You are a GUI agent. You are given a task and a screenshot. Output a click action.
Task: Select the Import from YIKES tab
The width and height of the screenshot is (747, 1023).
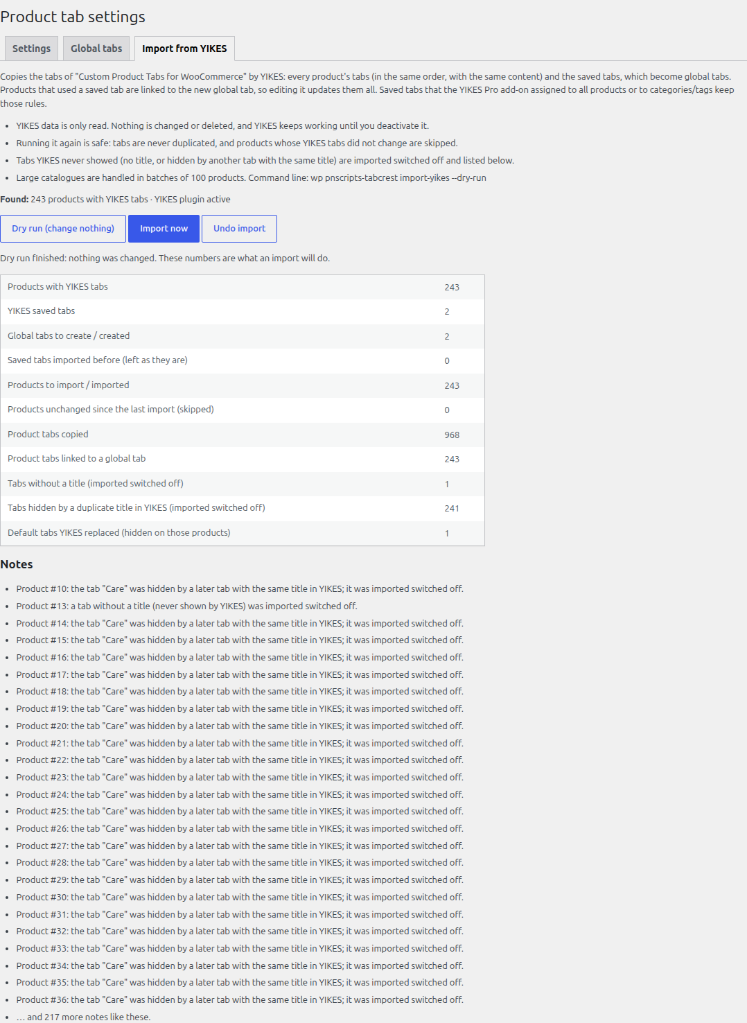[x=184, y=49]
